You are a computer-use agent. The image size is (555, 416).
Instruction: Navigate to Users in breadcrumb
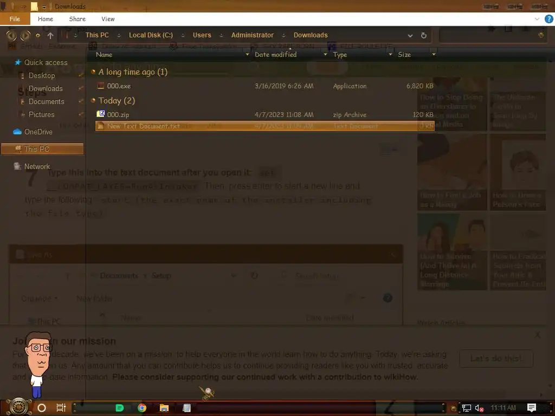202,35
